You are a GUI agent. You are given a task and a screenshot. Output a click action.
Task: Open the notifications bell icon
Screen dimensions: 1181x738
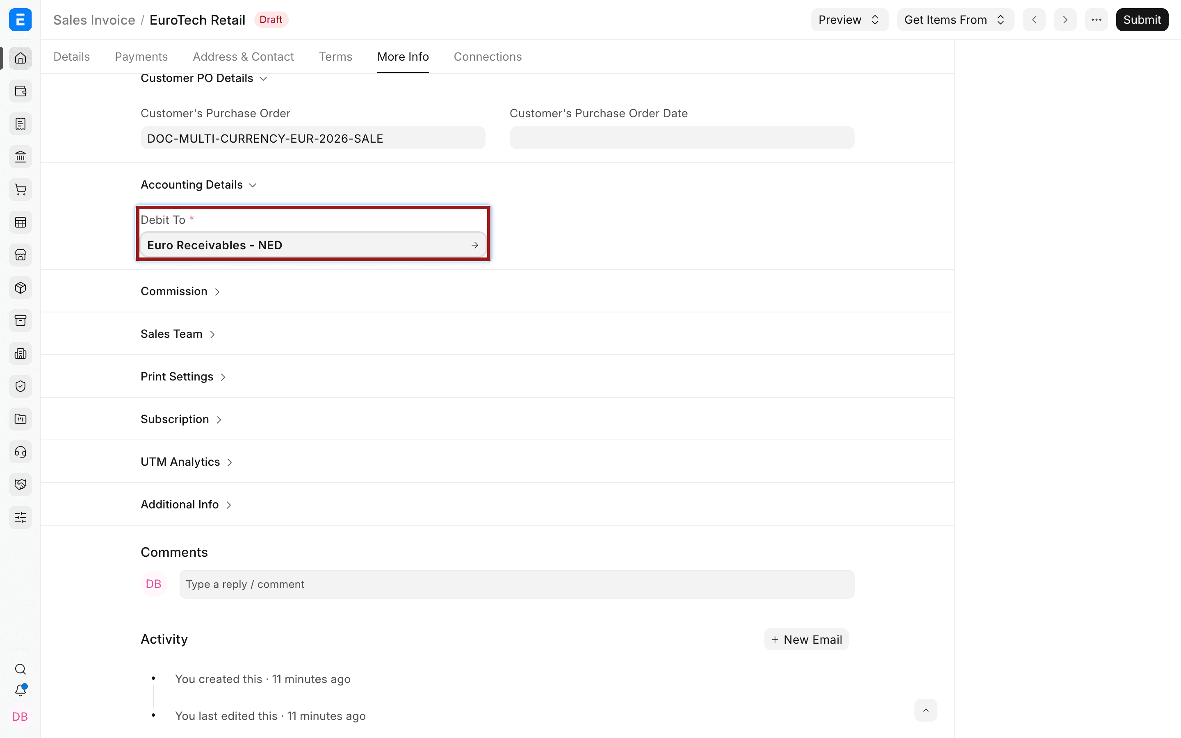(x=21, y=690)
